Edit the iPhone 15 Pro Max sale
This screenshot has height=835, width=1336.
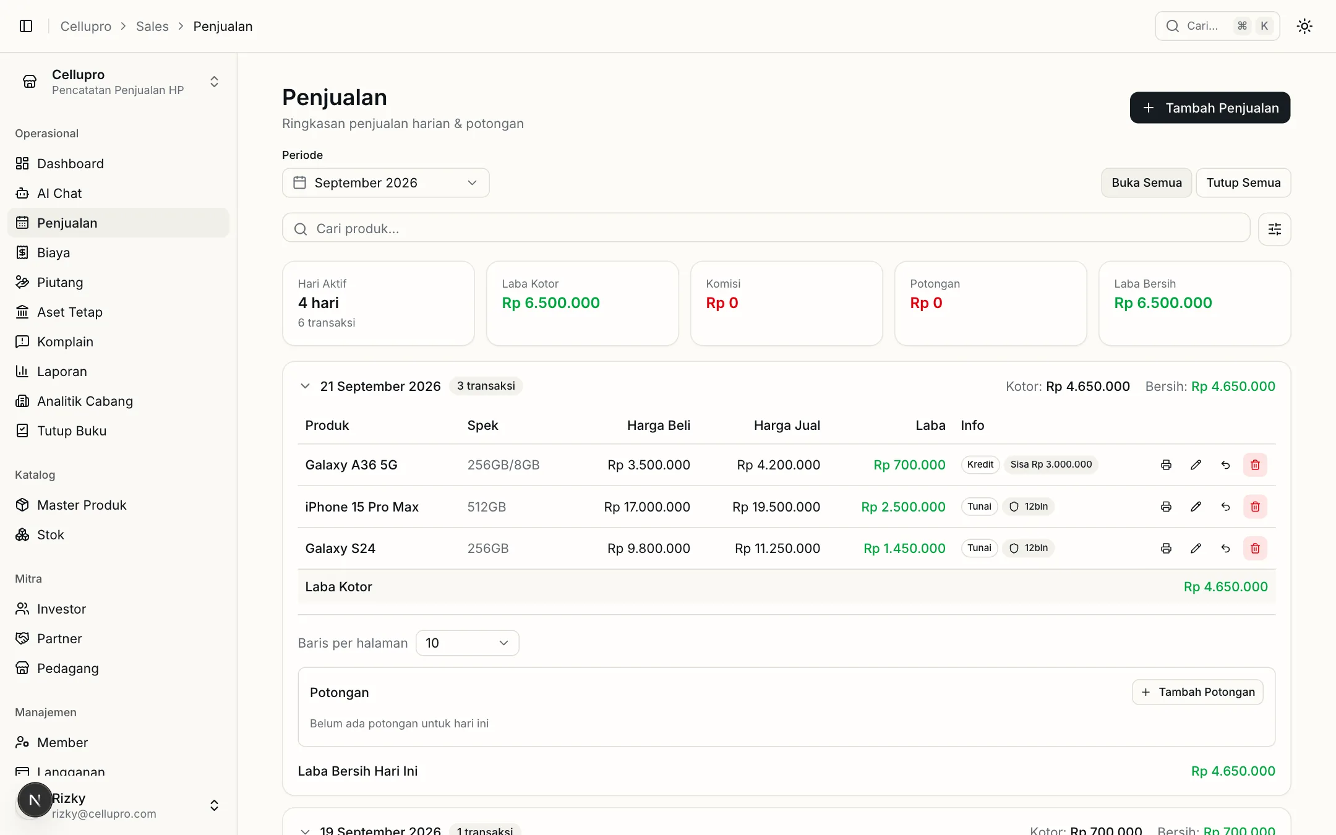coord(1196,507)
